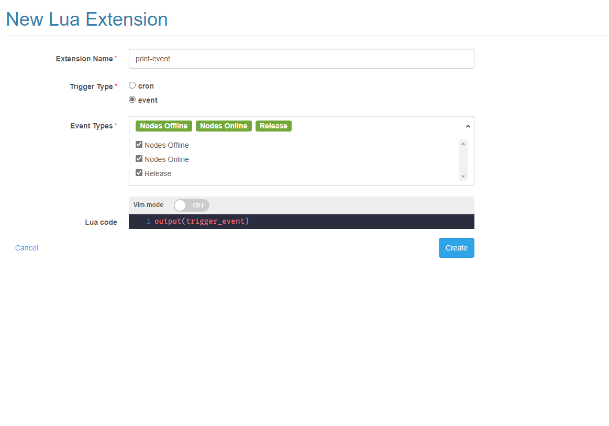Click line number 1 in code gutter
Viewport: 609px width, 426px height.
(148, 222)
